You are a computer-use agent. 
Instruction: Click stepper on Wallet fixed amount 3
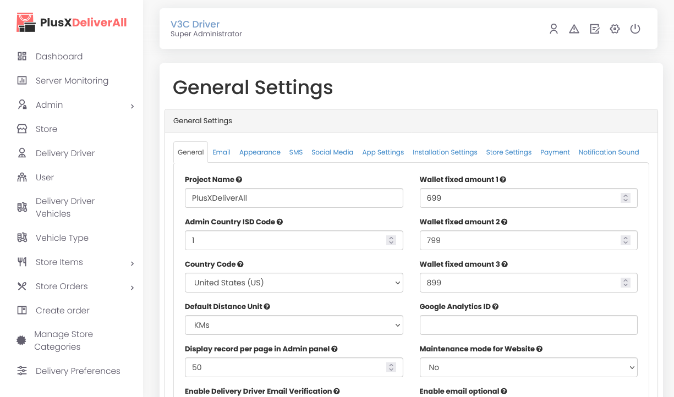pos(626,283)
